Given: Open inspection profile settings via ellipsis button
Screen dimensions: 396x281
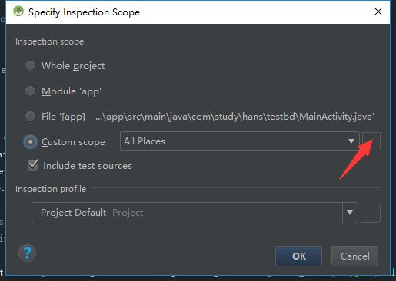Looking at the screenshot, I should pos(371,213).
